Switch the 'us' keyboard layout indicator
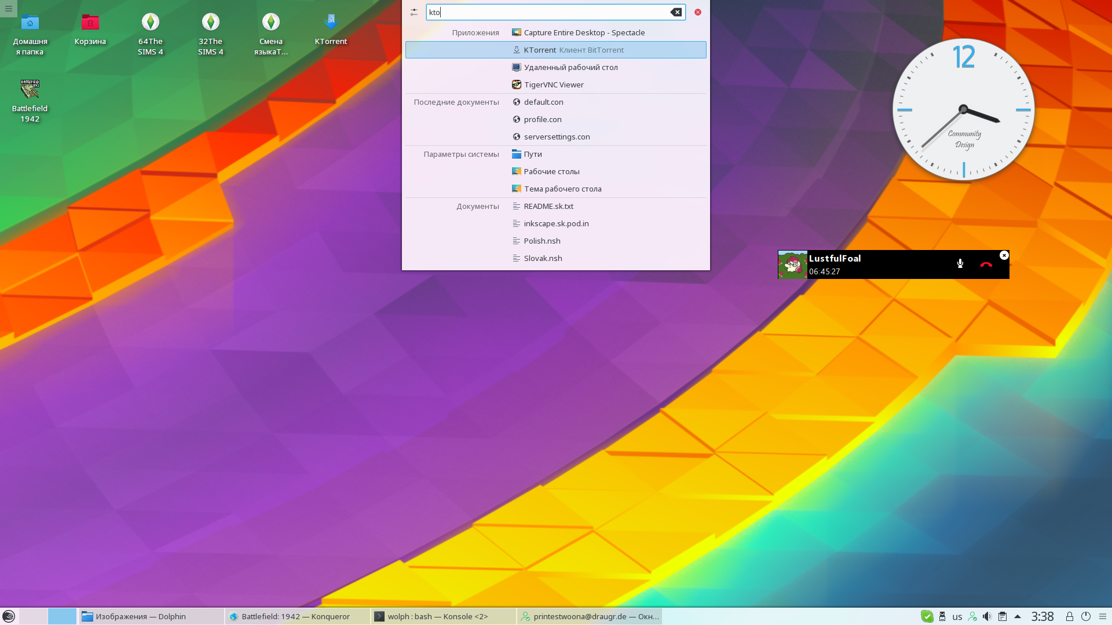This screenshot has height=625, width=1112. click(x=957, y=617)
